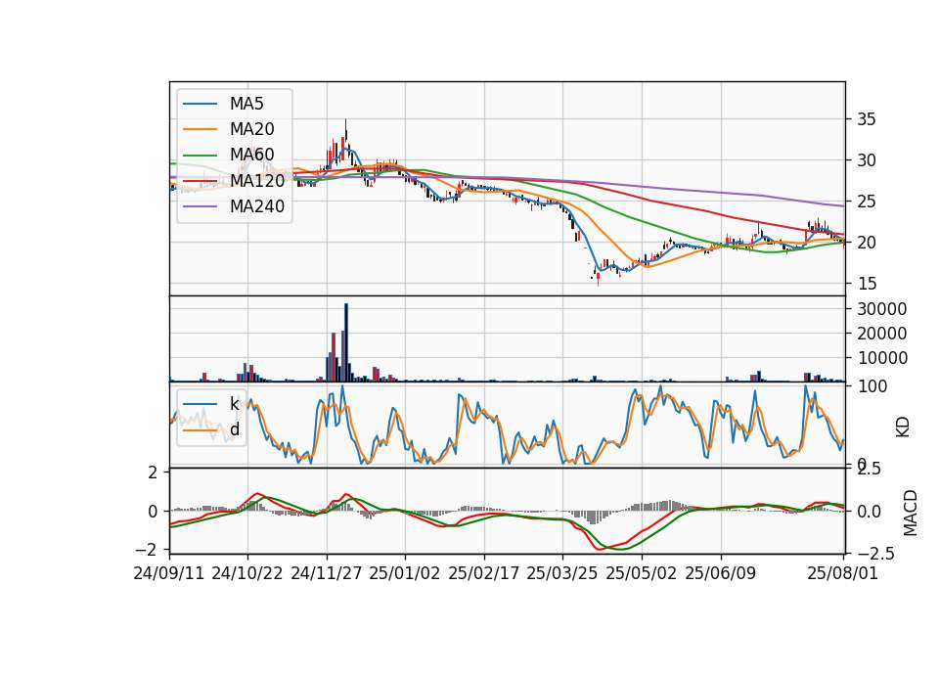The width and height of the screenshot is (939, 675).
Task: Click the KD axis label
Action: tap(903, 427)
